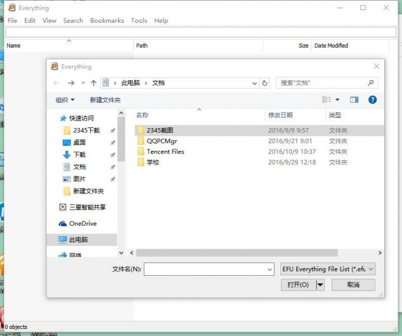
Task: Click 新建文件夹 button
Action: [105, 100]
